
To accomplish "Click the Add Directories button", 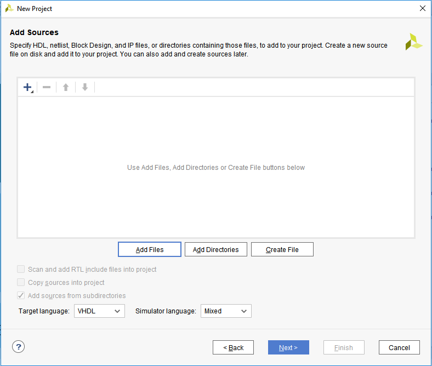I will [215, 249].
